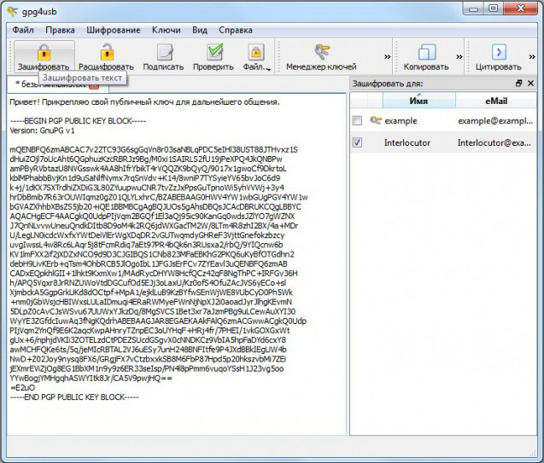Open the Файл encrypt file dropdown button
Image resolution: width=544 pixels, height=463 pixels.
[x=256, y=56]
